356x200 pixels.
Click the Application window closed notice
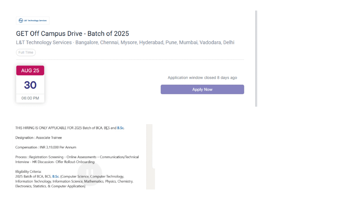202,78
